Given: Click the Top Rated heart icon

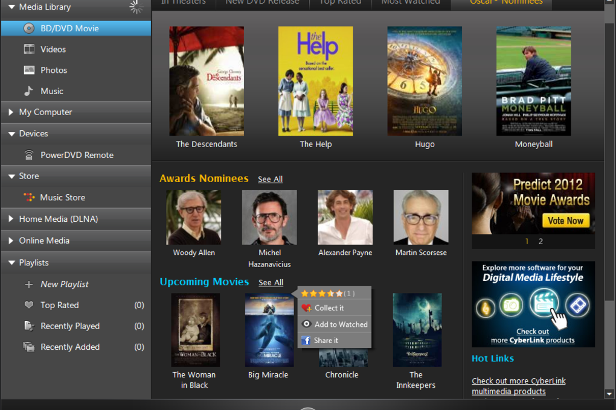Looking at the screenshot, I should pos(28,305).
